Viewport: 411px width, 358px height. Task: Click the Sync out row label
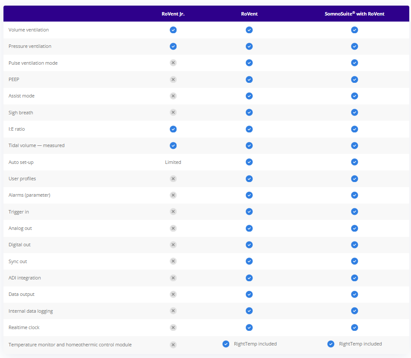[x=18, y=262]
